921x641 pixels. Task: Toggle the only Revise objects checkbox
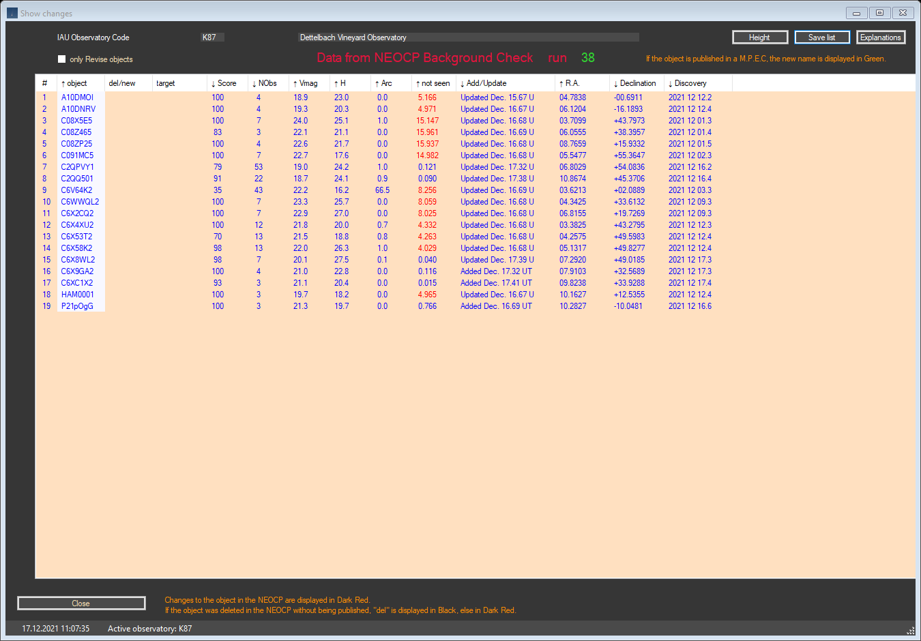click(x=62, y=59)
